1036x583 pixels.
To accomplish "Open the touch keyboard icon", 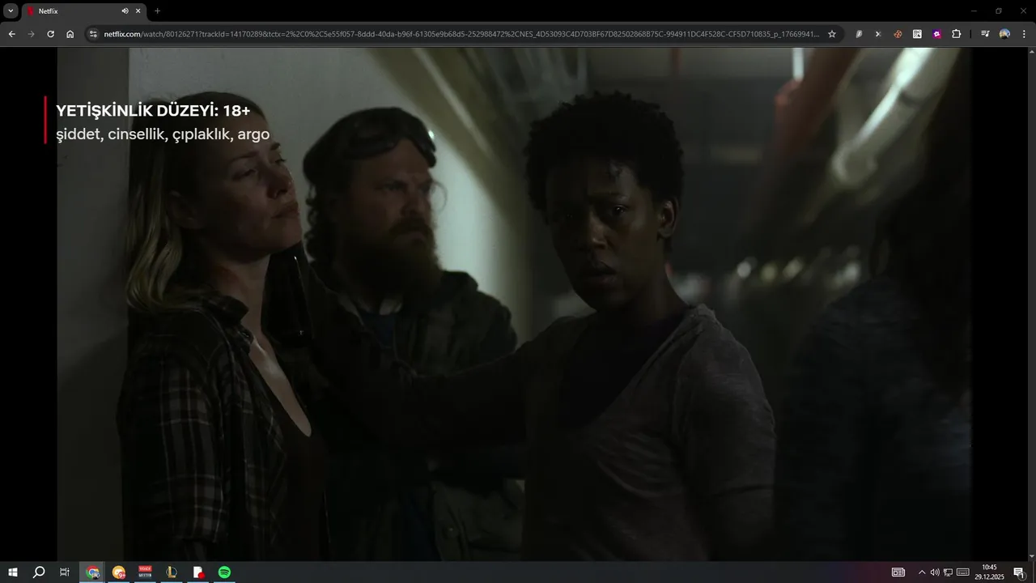I will 963,572.
